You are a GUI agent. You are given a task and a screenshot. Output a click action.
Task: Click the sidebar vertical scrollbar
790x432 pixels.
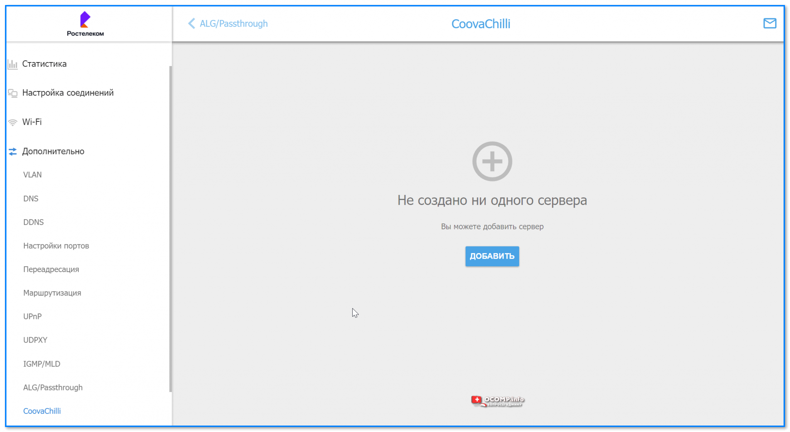point(170,229)
